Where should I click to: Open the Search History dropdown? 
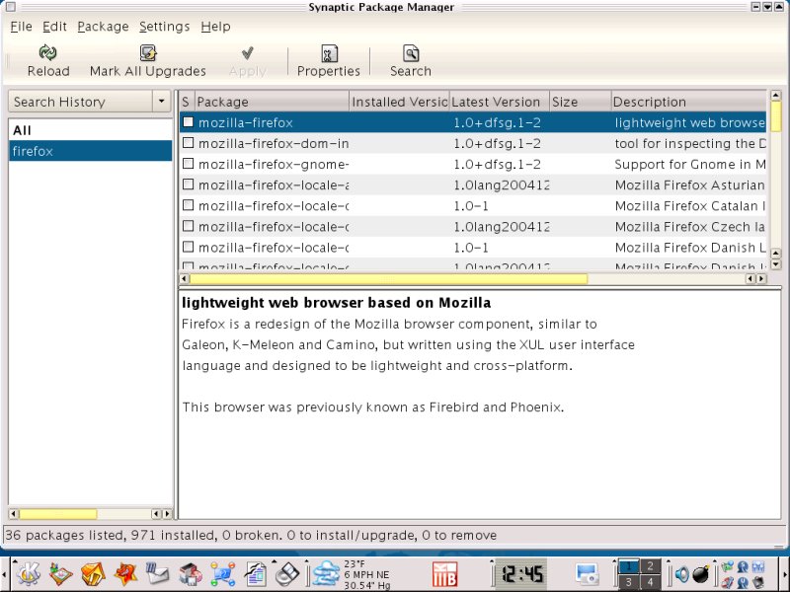[162, 102]
